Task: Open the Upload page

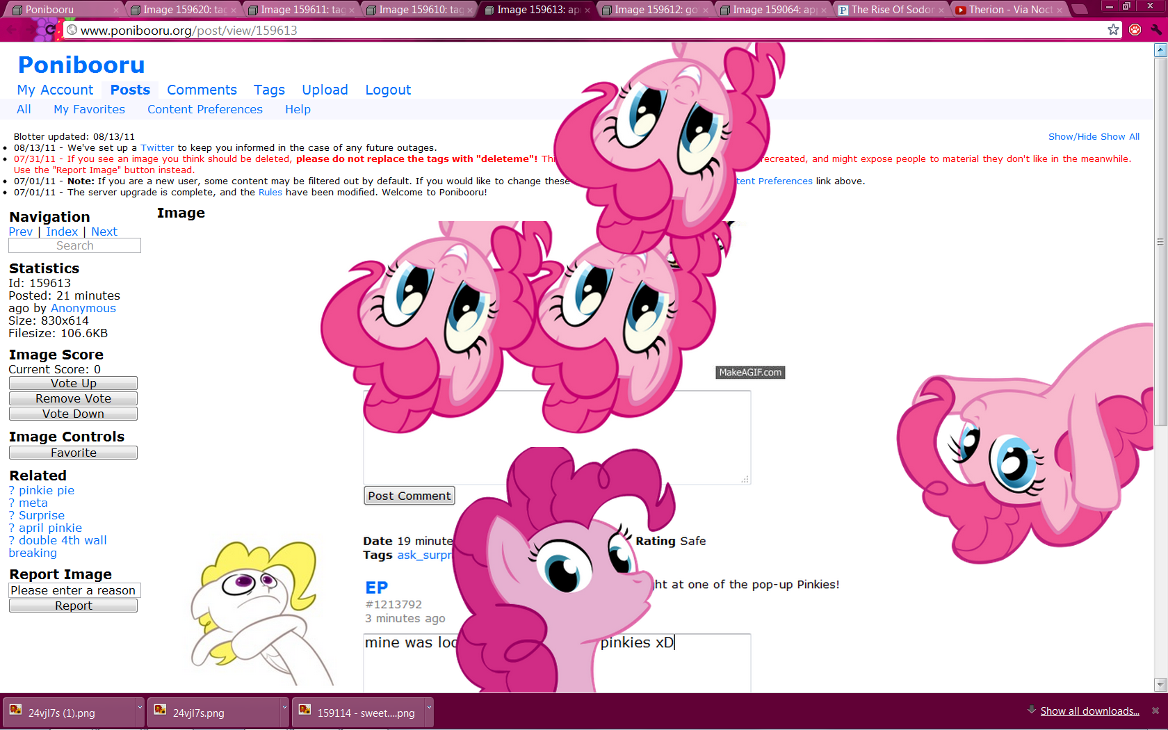Action: pos(325,90)
